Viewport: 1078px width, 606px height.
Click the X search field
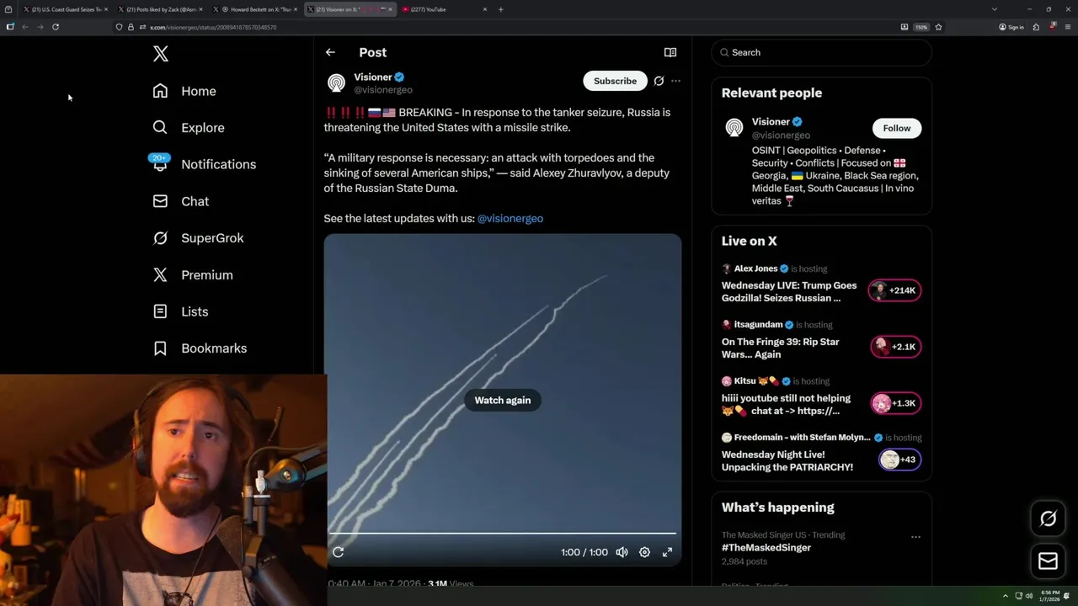(x=821, y=52)
